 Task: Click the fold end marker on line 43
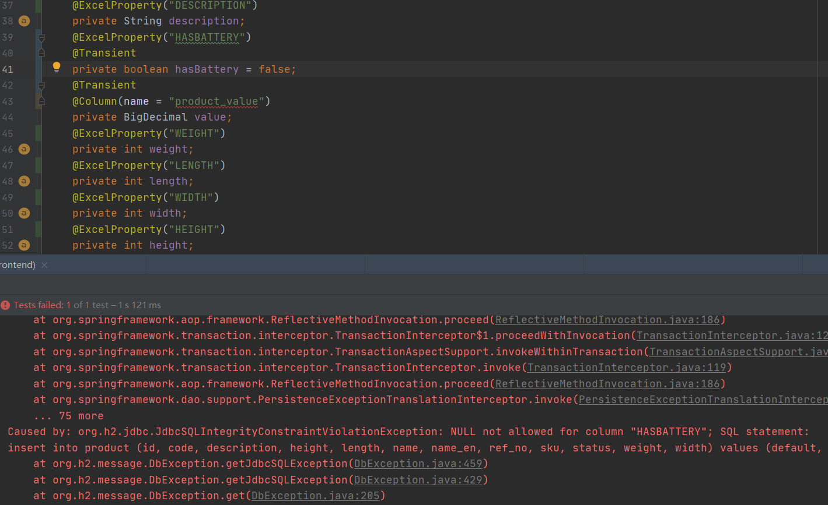tap(41, 101)
